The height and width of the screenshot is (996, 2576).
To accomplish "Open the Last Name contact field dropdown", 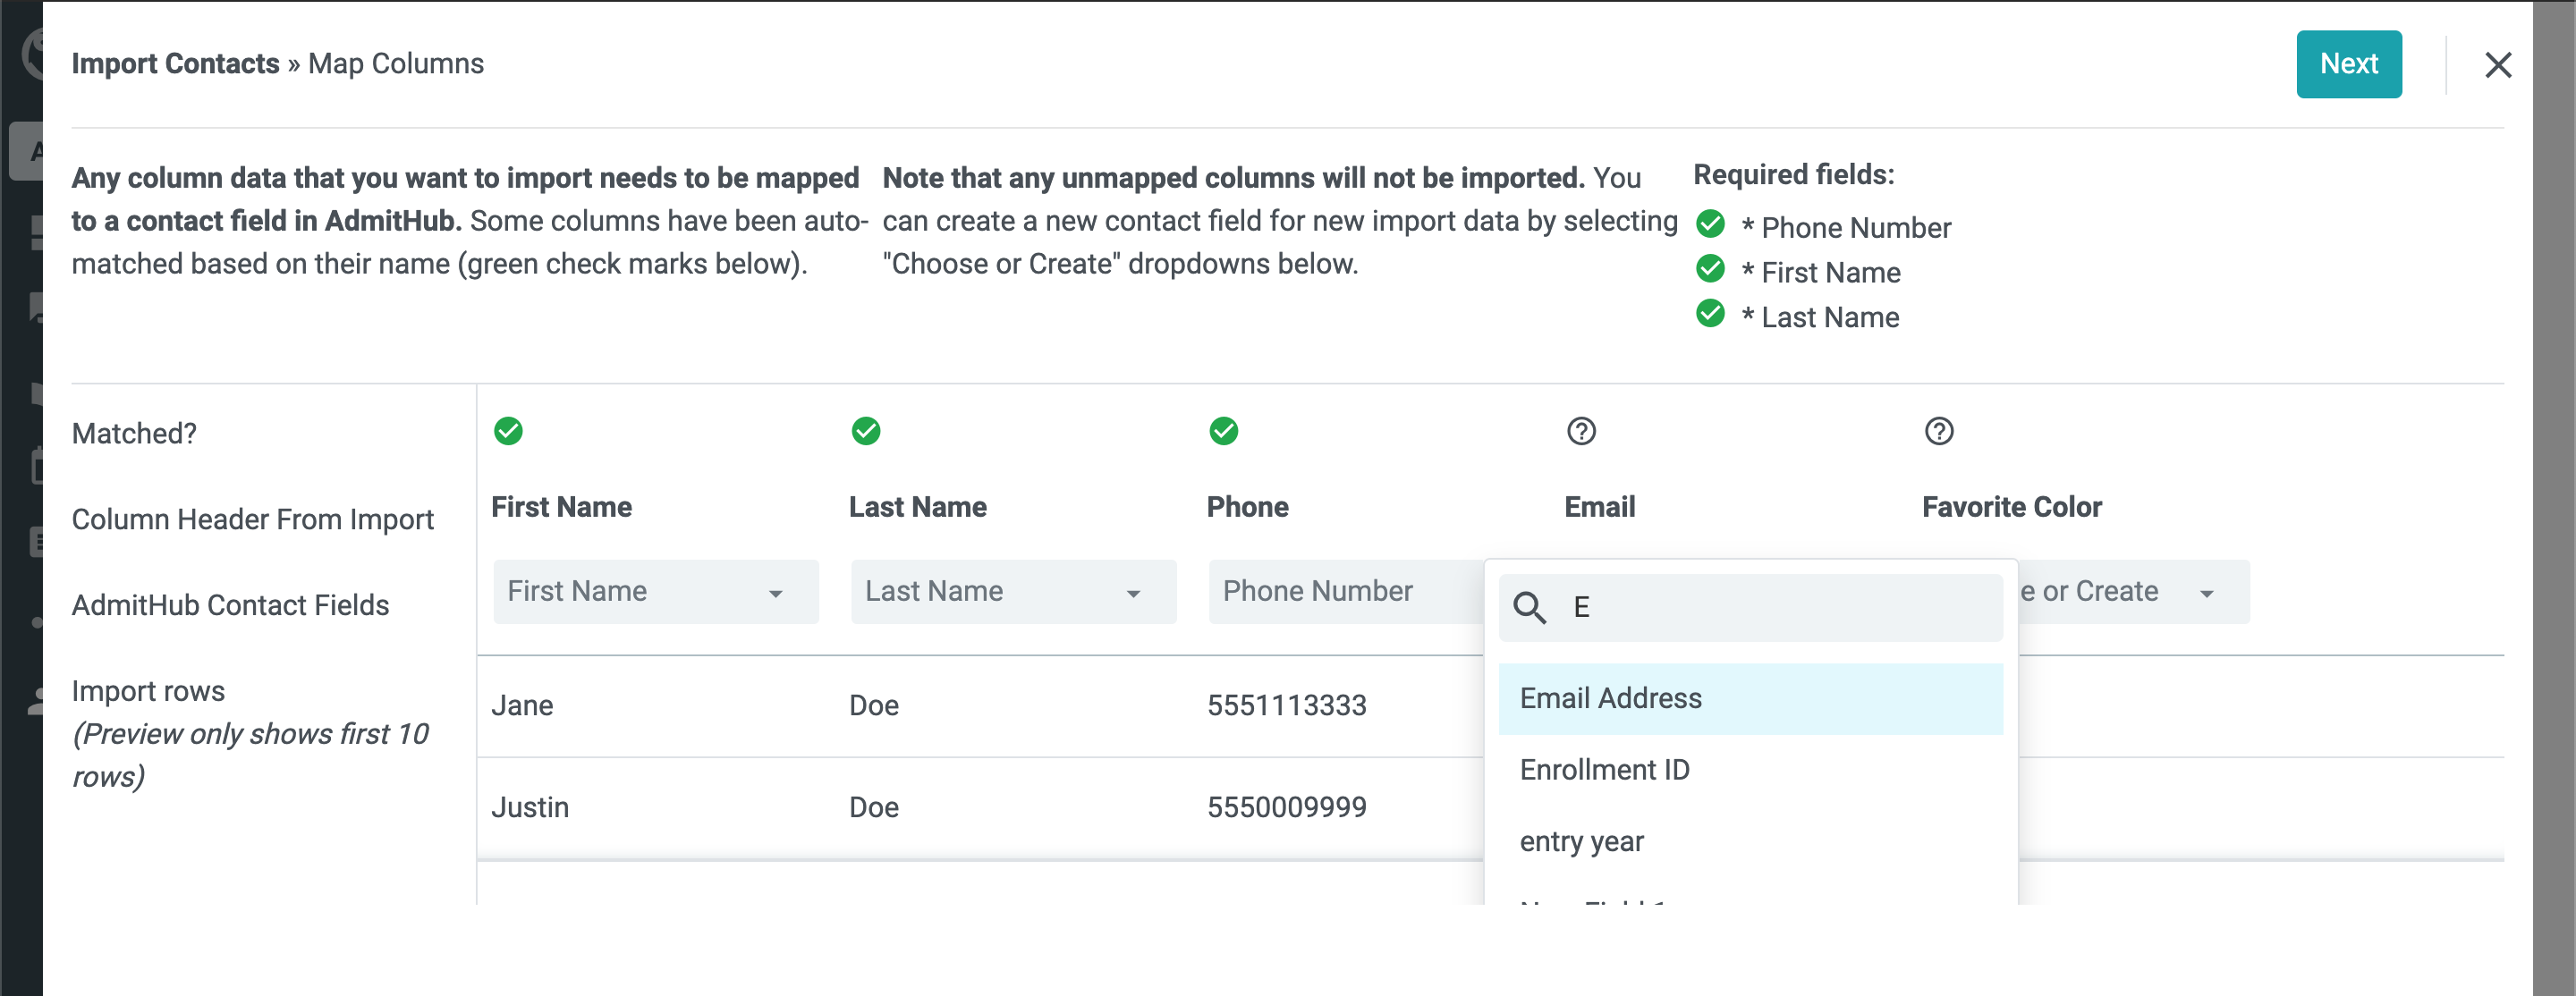I will [x=1013, y=592].
